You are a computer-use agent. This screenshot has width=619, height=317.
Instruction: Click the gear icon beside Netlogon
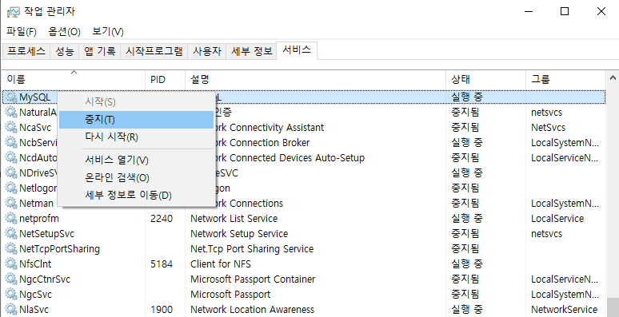[x=11, y=188]
